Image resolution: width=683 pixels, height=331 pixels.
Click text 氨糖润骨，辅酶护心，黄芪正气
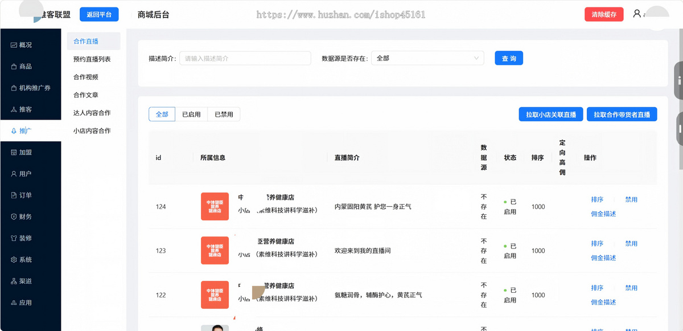pyautogui.click(x=378, y=295)
